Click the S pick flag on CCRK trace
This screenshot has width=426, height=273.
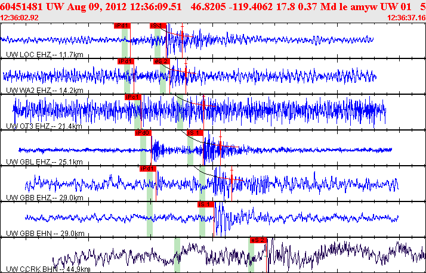pyautogui.click(x=258, y=240)
